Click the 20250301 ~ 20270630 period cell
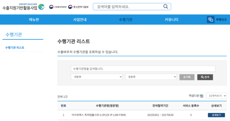 point(160,115)
